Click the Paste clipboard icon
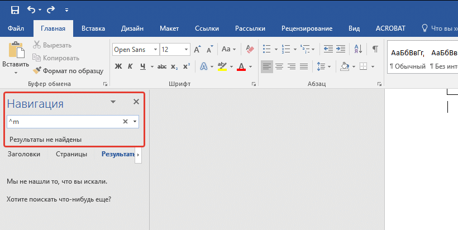 pyautogui.click(x=16, y=51)
